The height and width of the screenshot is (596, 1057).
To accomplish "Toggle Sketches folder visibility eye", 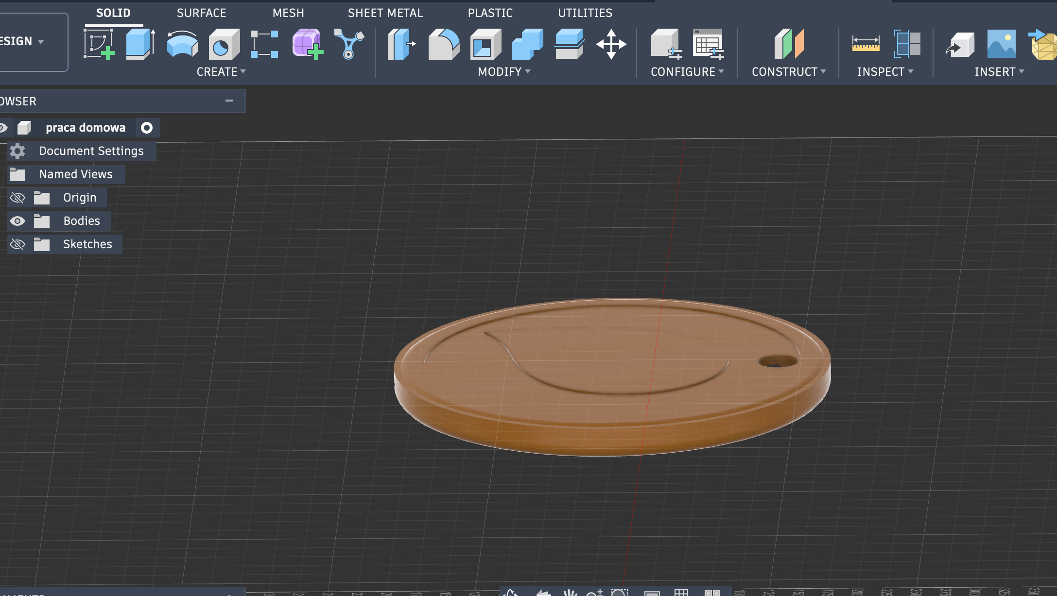I will [x=17, y=244].
